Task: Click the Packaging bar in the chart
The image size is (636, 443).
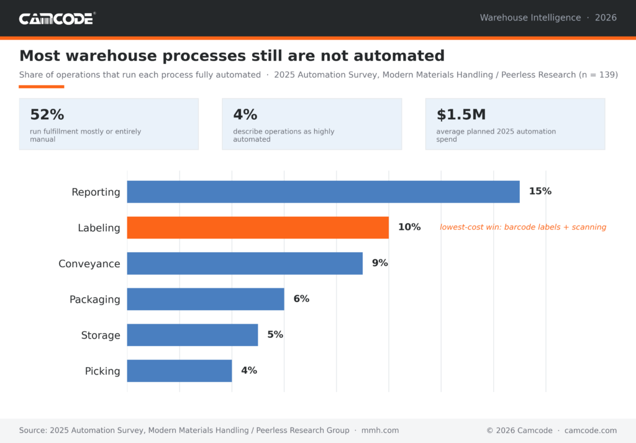Action: click(x=206, y=299)
